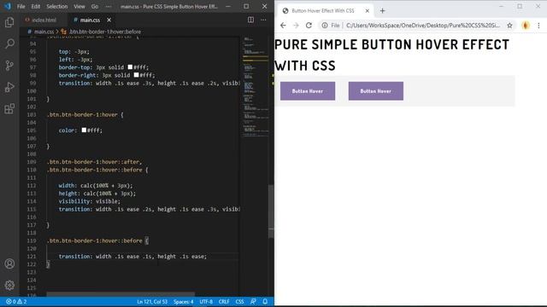The height and width of the screenshot is (307, 547).
Task: Open notifications bell in status bar
Action: 265,301
